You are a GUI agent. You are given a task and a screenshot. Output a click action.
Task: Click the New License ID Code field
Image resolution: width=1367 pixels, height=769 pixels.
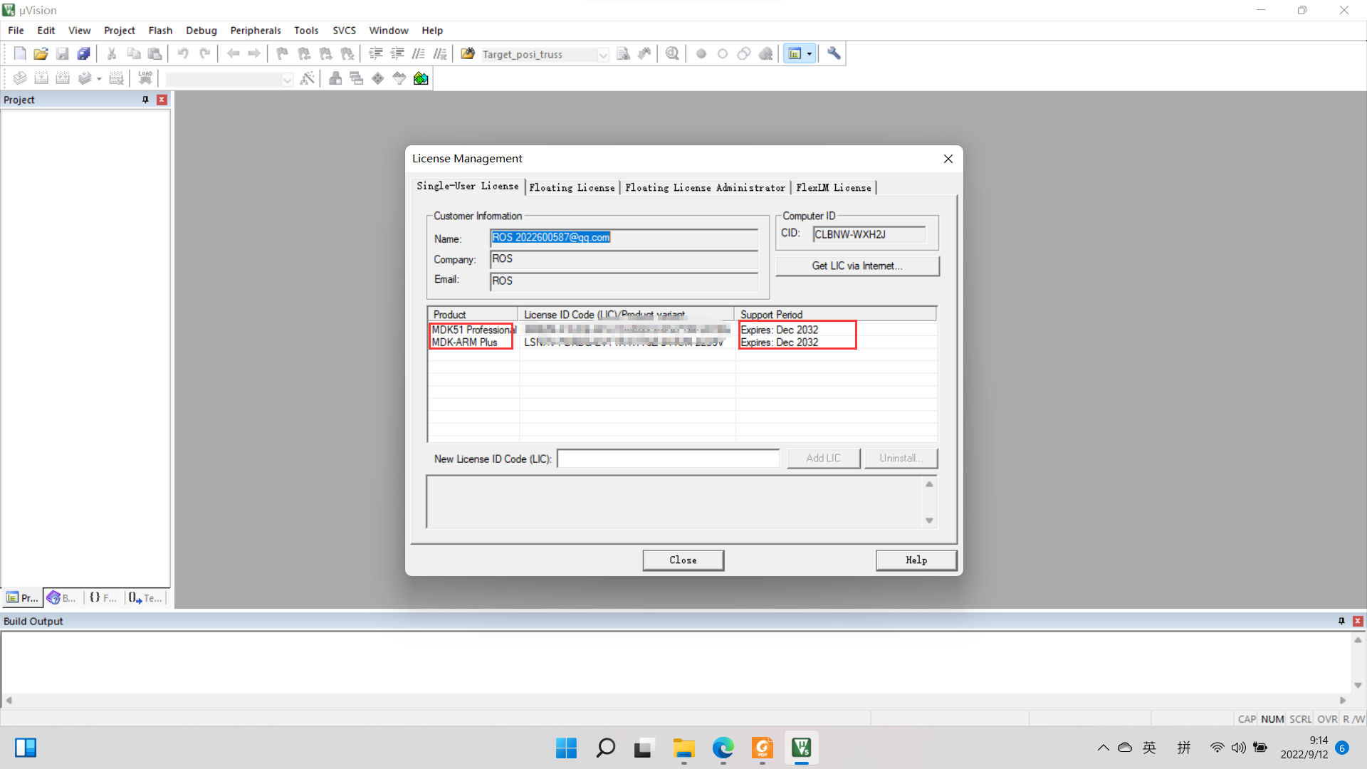pos(668,459)
